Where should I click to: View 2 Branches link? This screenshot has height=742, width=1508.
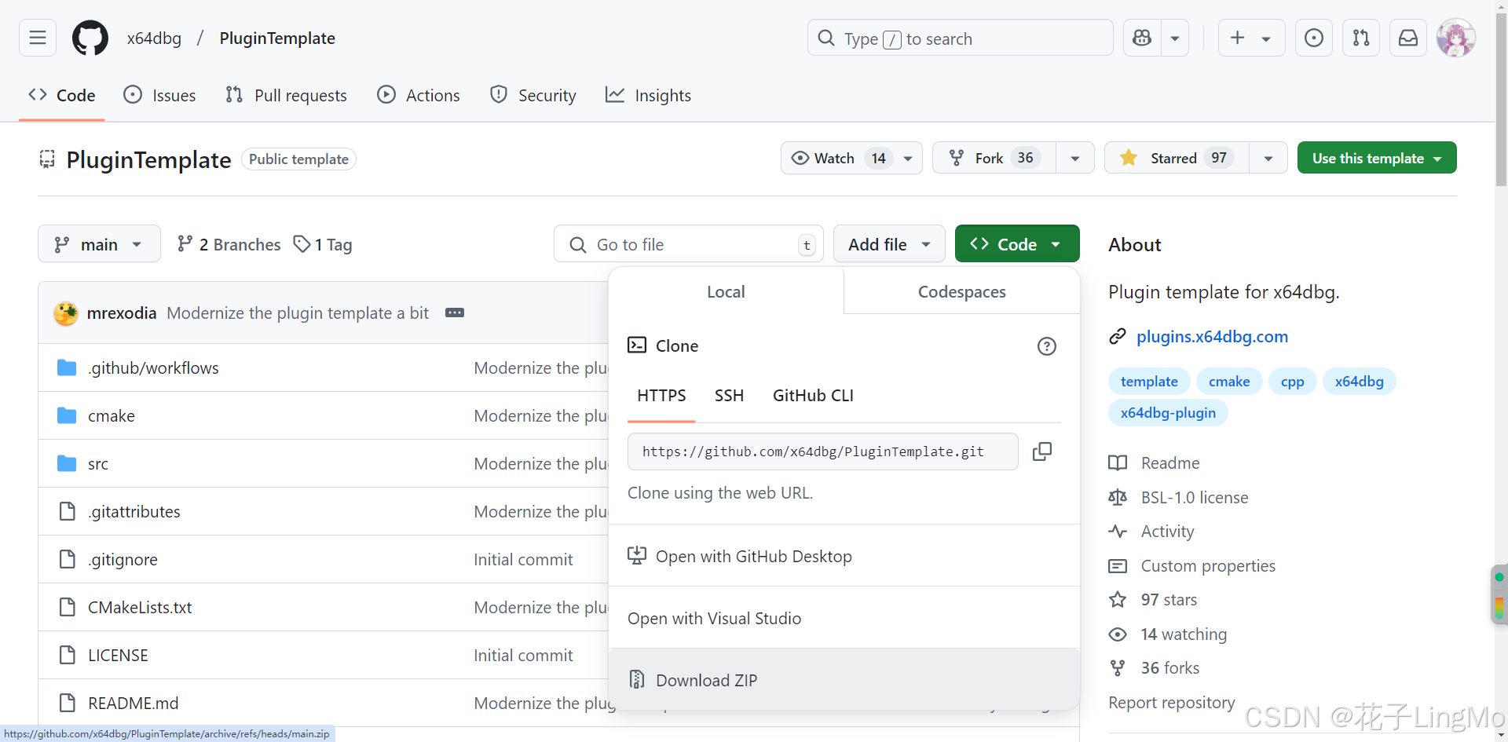(x=229, y=244)
